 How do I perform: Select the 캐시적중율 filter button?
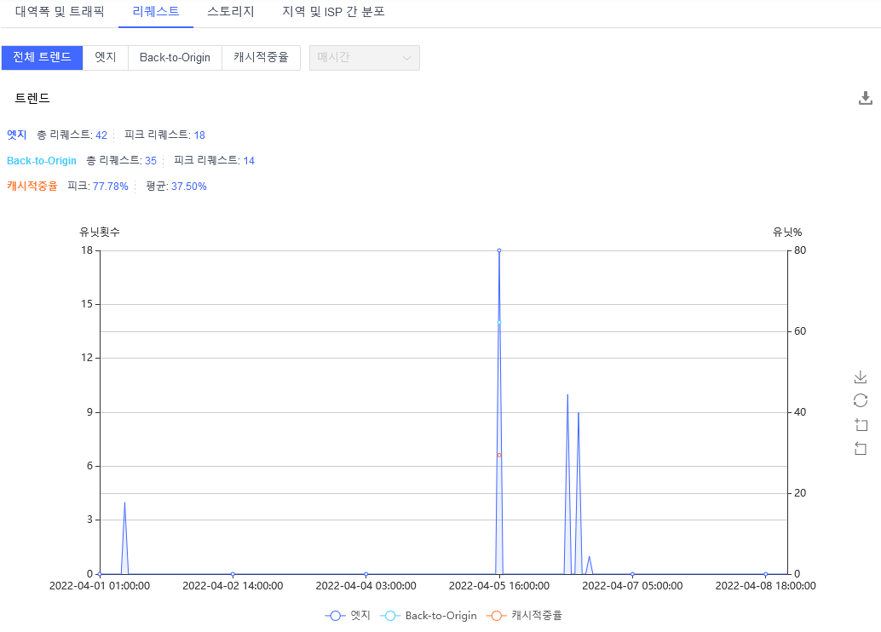(x=261, y=57)
